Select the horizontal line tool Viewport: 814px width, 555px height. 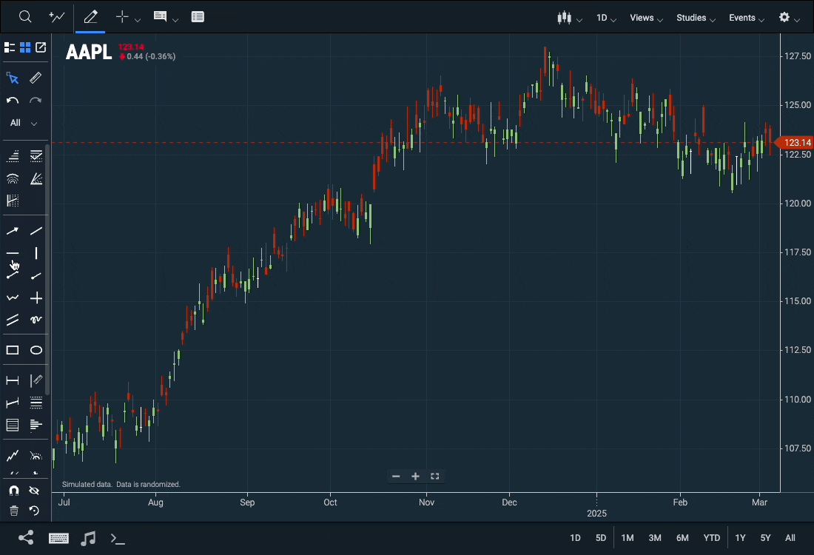(x=13, y=253)
